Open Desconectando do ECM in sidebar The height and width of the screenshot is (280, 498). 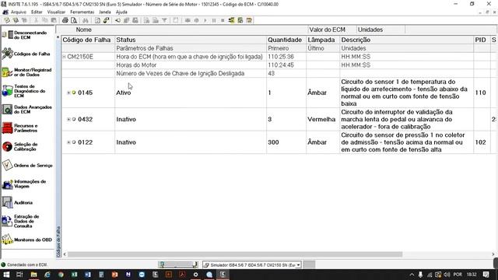click(27, 35)
